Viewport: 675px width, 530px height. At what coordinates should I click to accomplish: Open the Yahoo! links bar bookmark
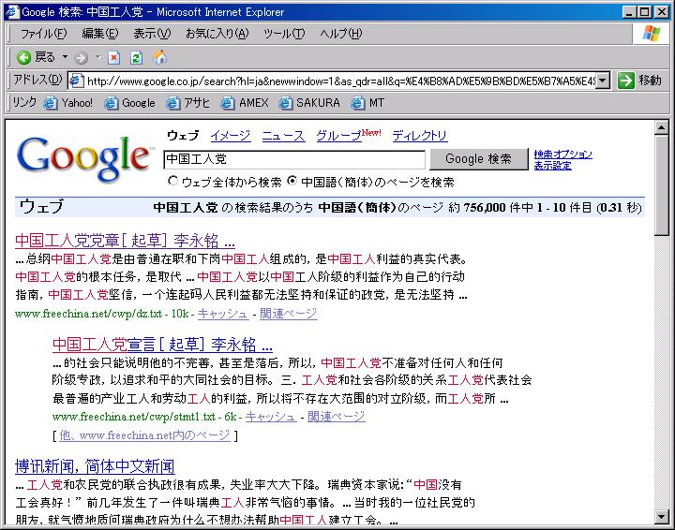click(68, 103)
